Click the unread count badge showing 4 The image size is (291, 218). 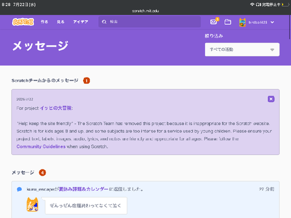point(42,173)
